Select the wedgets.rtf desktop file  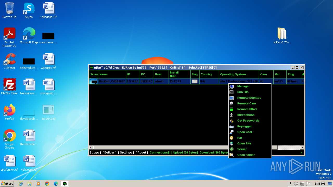48,62
